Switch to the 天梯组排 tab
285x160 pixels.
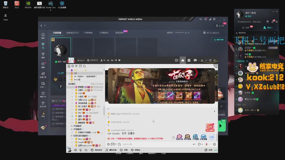(x=104, y=33)
